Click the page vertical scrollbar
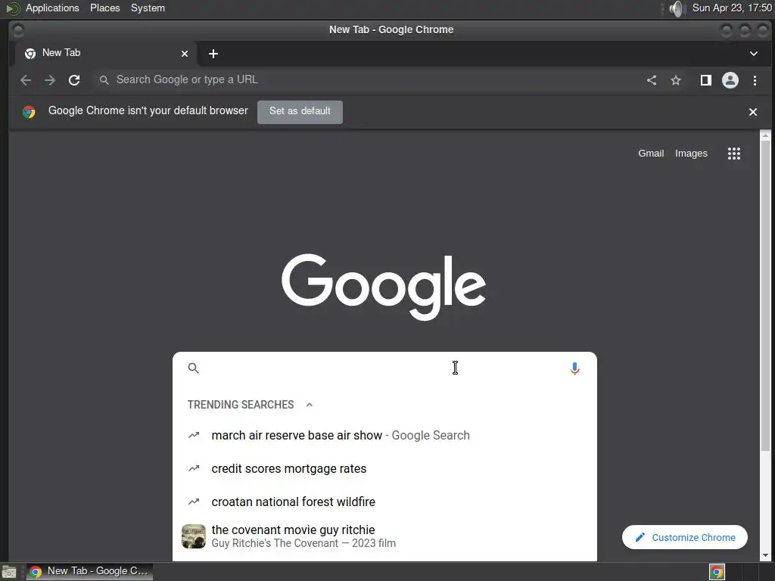 click(x=765, y=296)
